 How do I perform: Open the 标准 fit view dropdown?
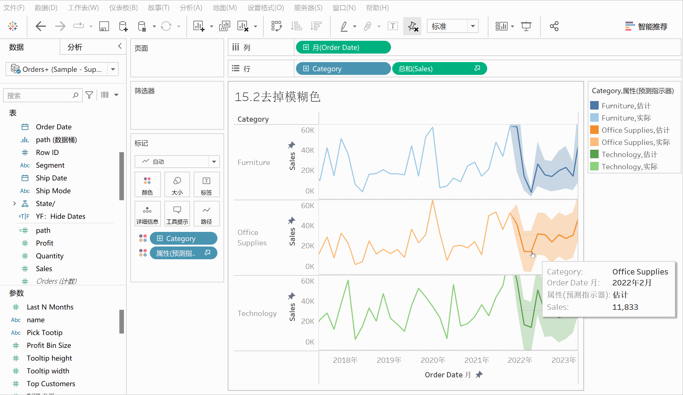pyautogui.click(x=452, y=26)
